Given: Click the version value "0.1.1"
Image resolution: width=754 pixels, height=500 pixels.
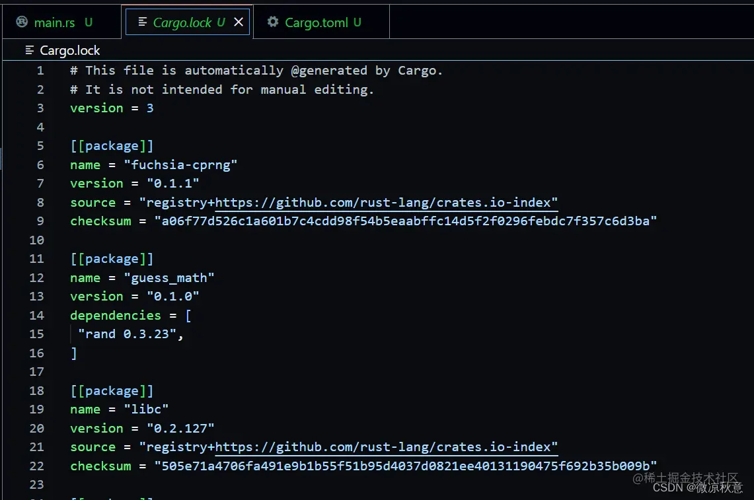Looking at the screenshot, I should coord(172,184).
